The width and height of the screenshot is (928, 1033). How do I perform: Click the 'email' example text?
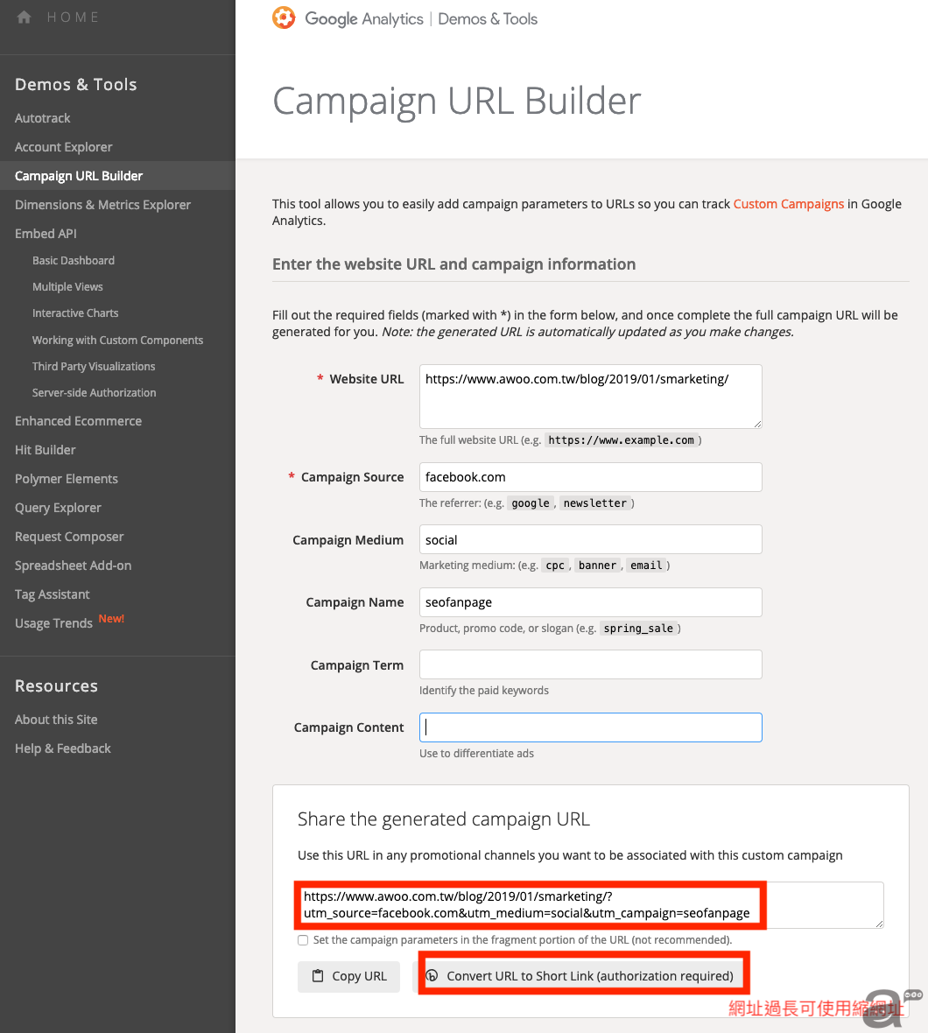(x=646, y=566)
